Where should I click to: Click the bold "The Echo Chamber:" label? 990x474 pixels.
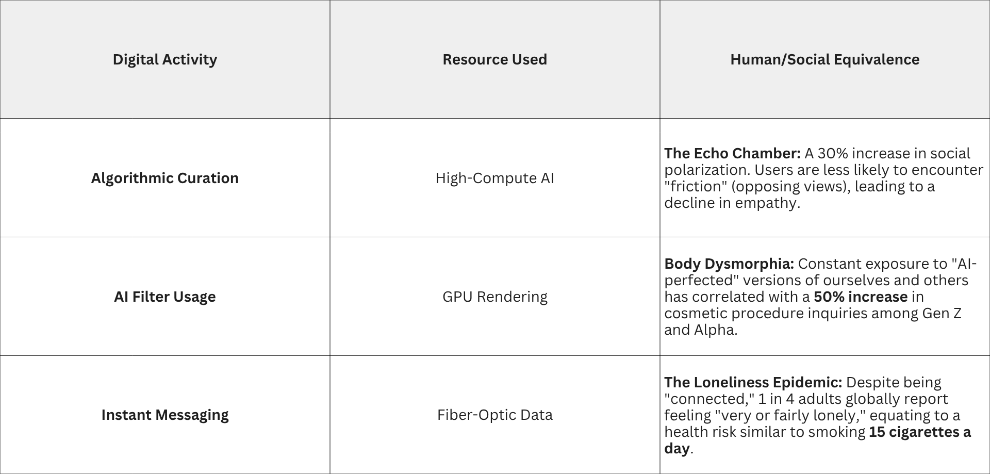pyautogui.click(x=732, y=153)
